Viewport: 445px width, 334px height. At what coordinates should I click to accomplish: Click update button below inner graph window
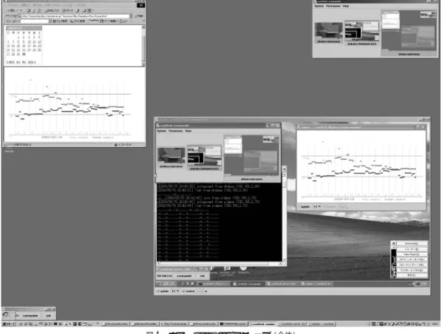pos(305,207)
